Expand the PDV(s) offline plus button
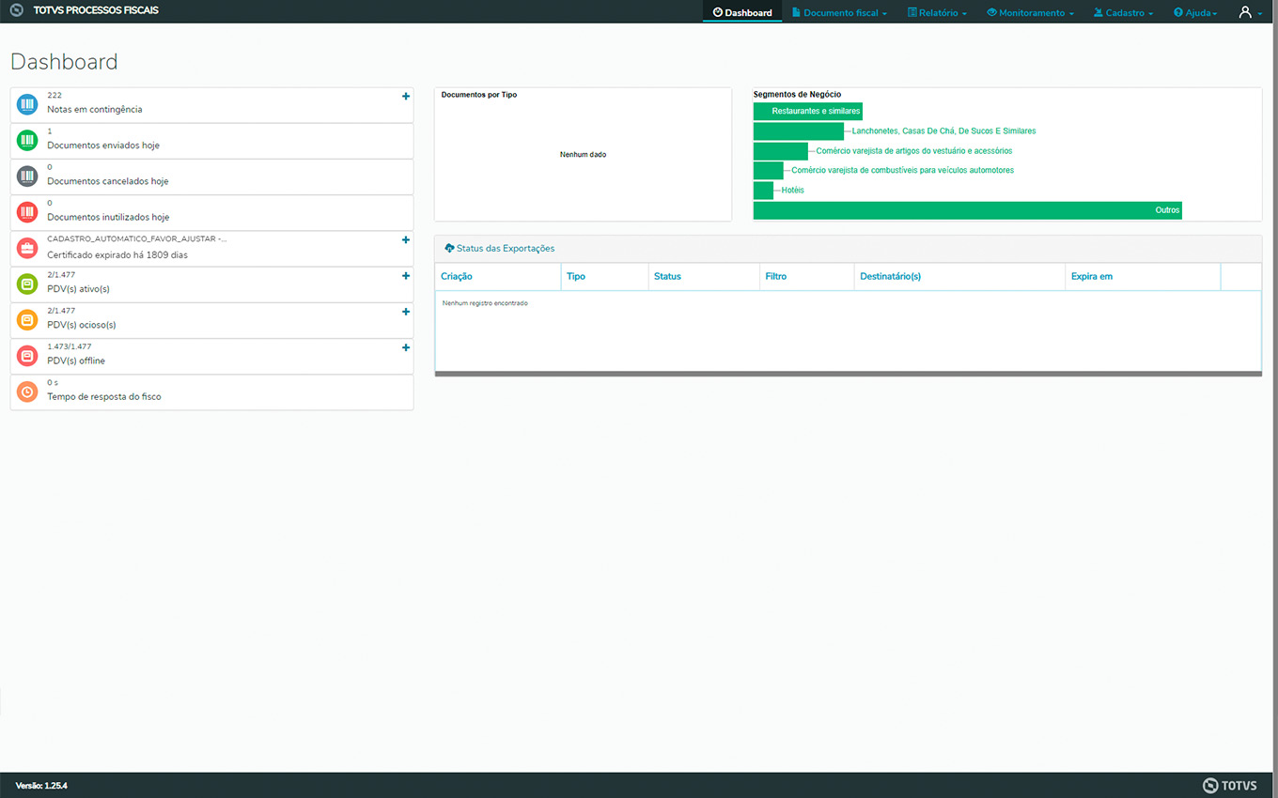The height and width of the screenshot is (798, 1278). [x=406, y=348]
